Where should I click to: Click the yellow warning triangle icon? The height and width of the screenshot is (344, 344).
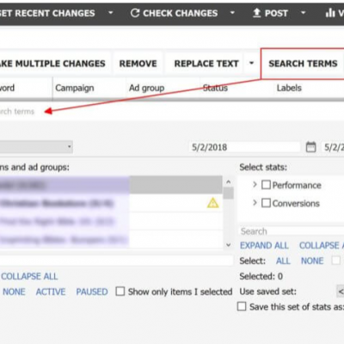[212, 203]
